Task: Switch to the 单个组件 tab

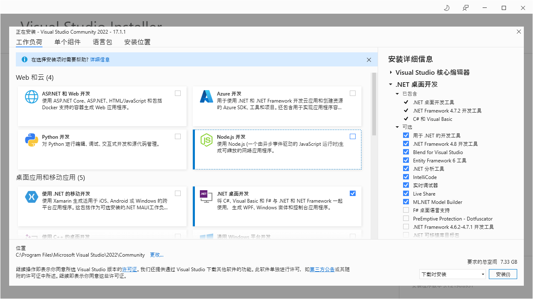Action: coord(67,42)
